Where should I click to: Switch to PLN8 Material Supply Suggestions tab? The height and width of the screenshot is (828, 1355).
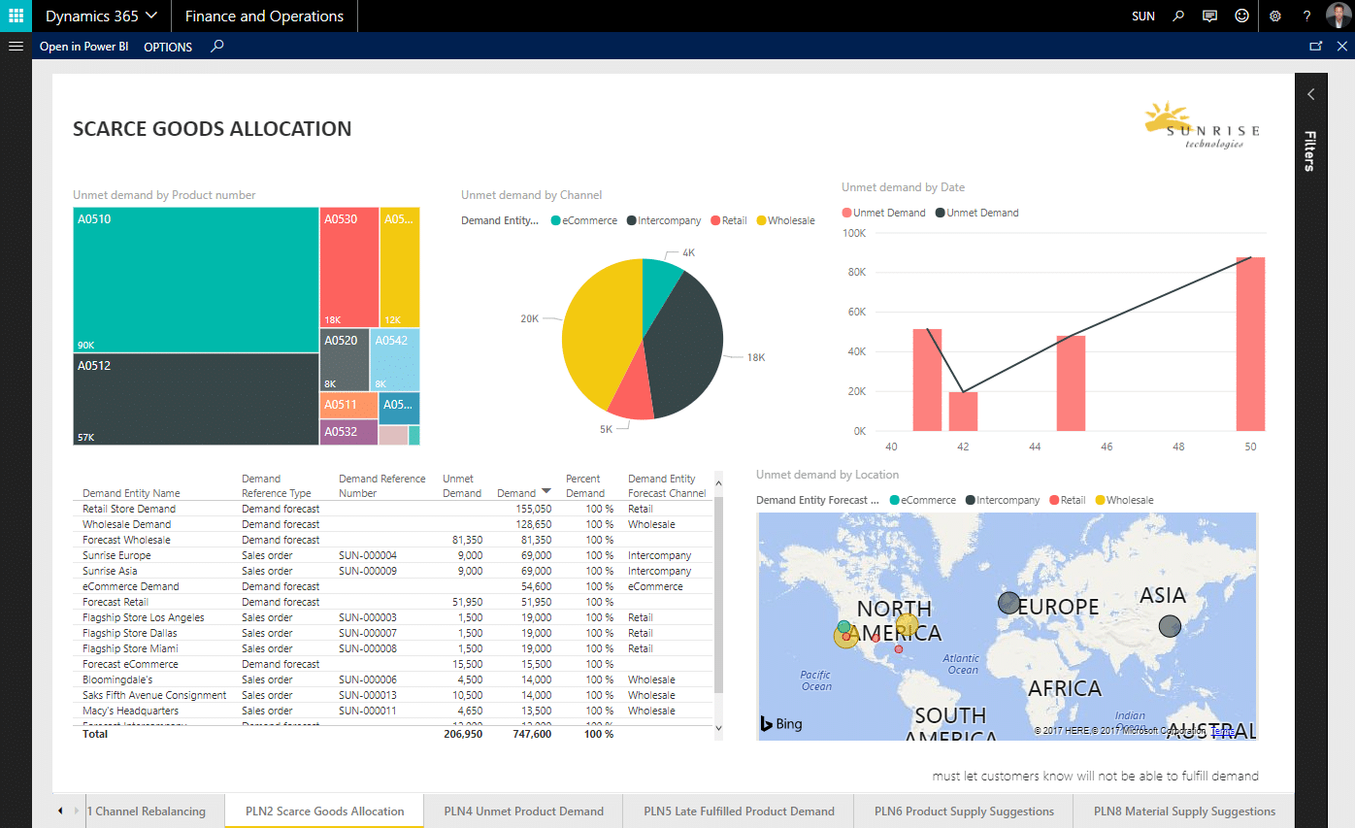pos(1184,811)
